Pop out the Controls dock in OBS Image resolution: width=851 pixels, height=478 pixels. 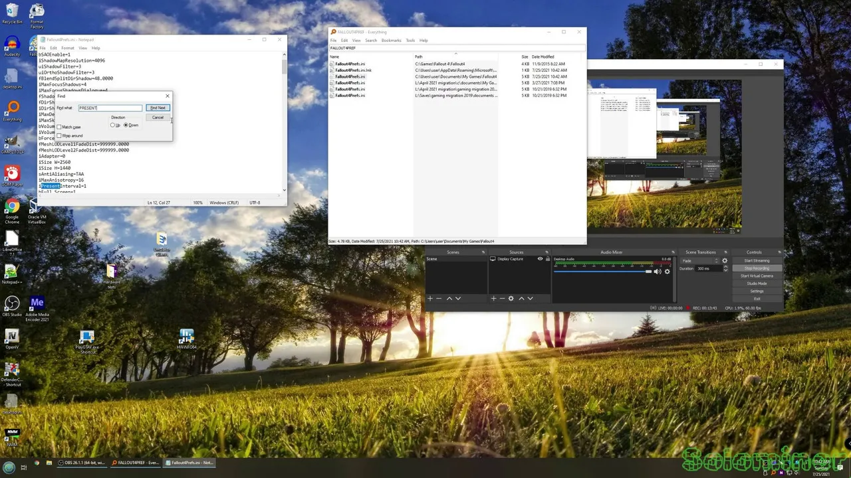coord(779,252)
